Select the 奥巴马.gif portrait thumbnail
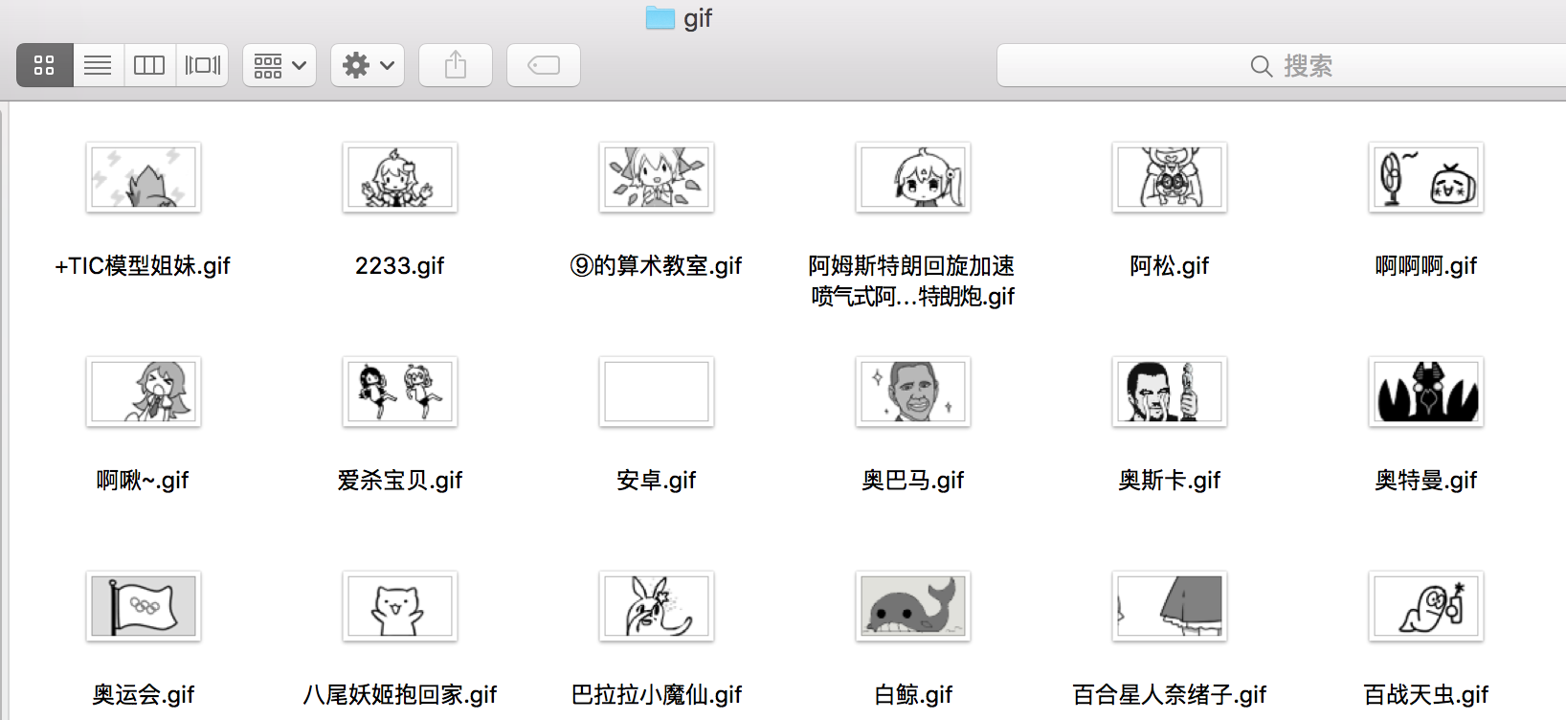This screenshot has height=720, width=1566. [913, 392]
